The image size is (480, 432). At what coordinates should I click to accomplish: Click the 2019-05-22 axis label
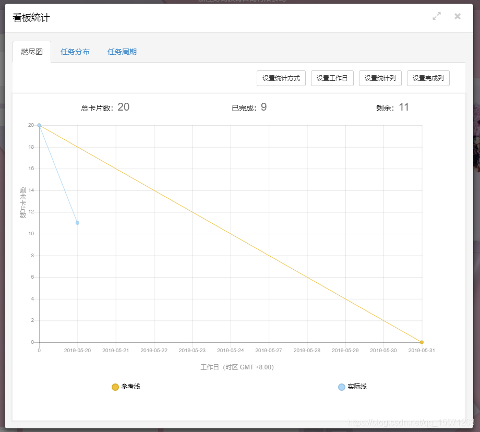pyautogui.click(x=154, y=351)
